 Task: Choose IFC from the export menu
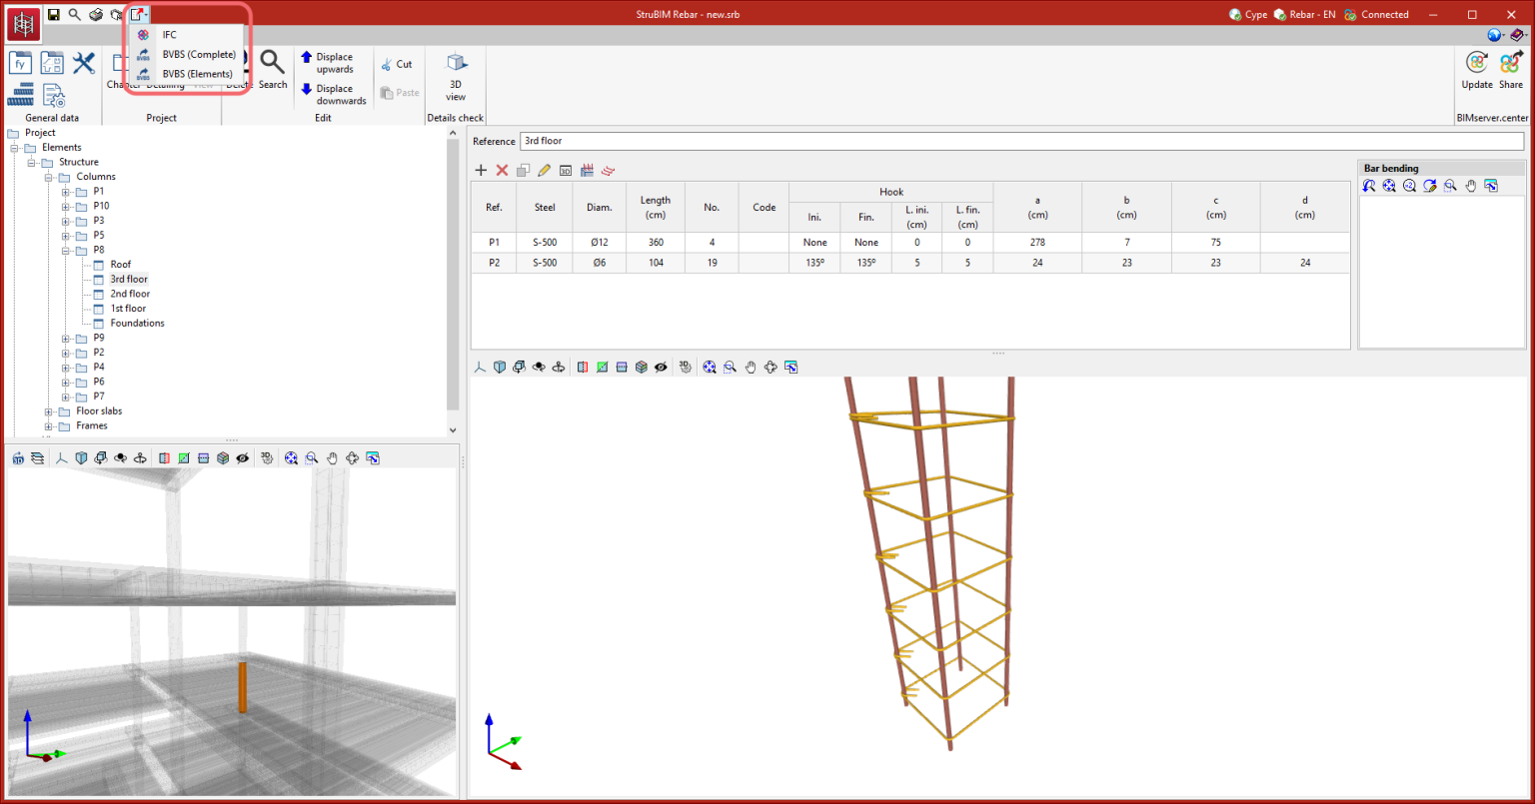[186, 35]
